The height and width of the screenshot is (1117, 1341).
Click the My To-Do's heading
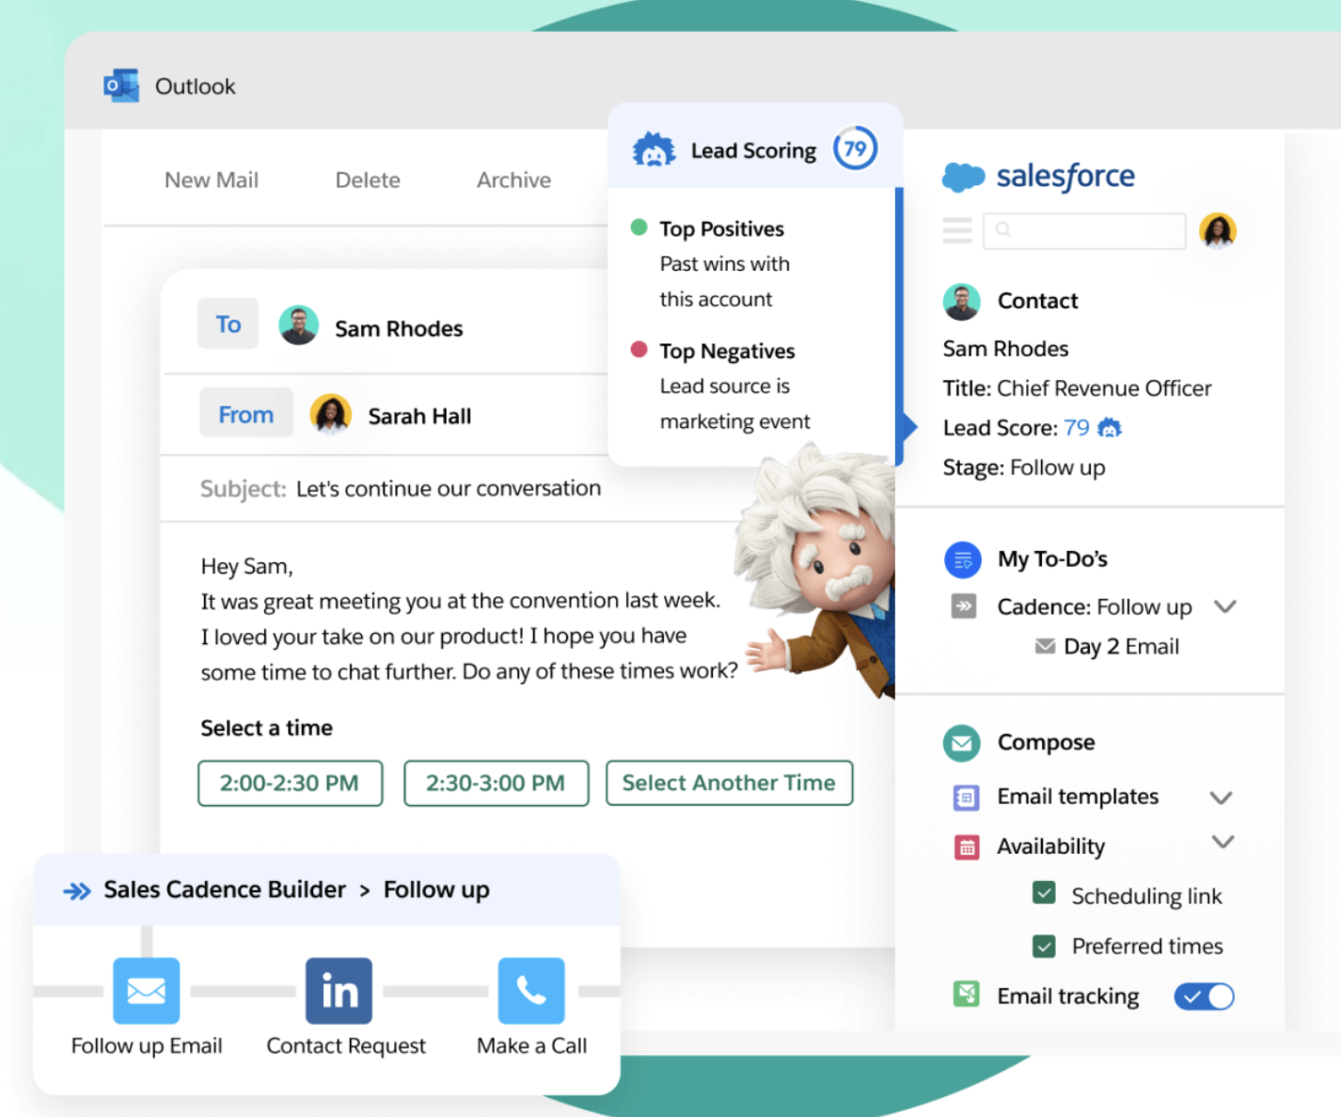[x=1052, y=559]
